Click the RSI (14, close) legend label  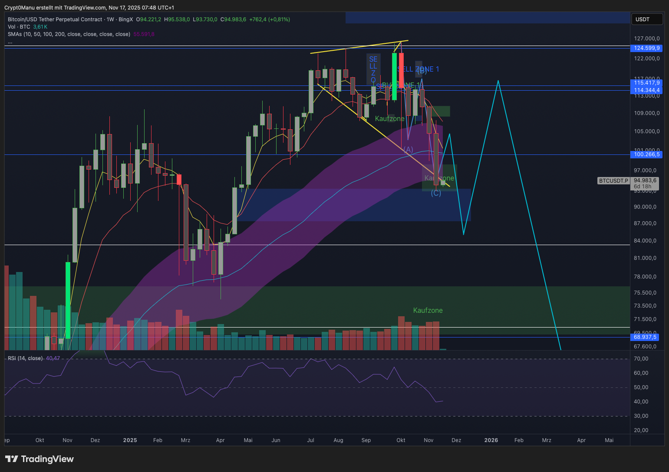point(25,358)
